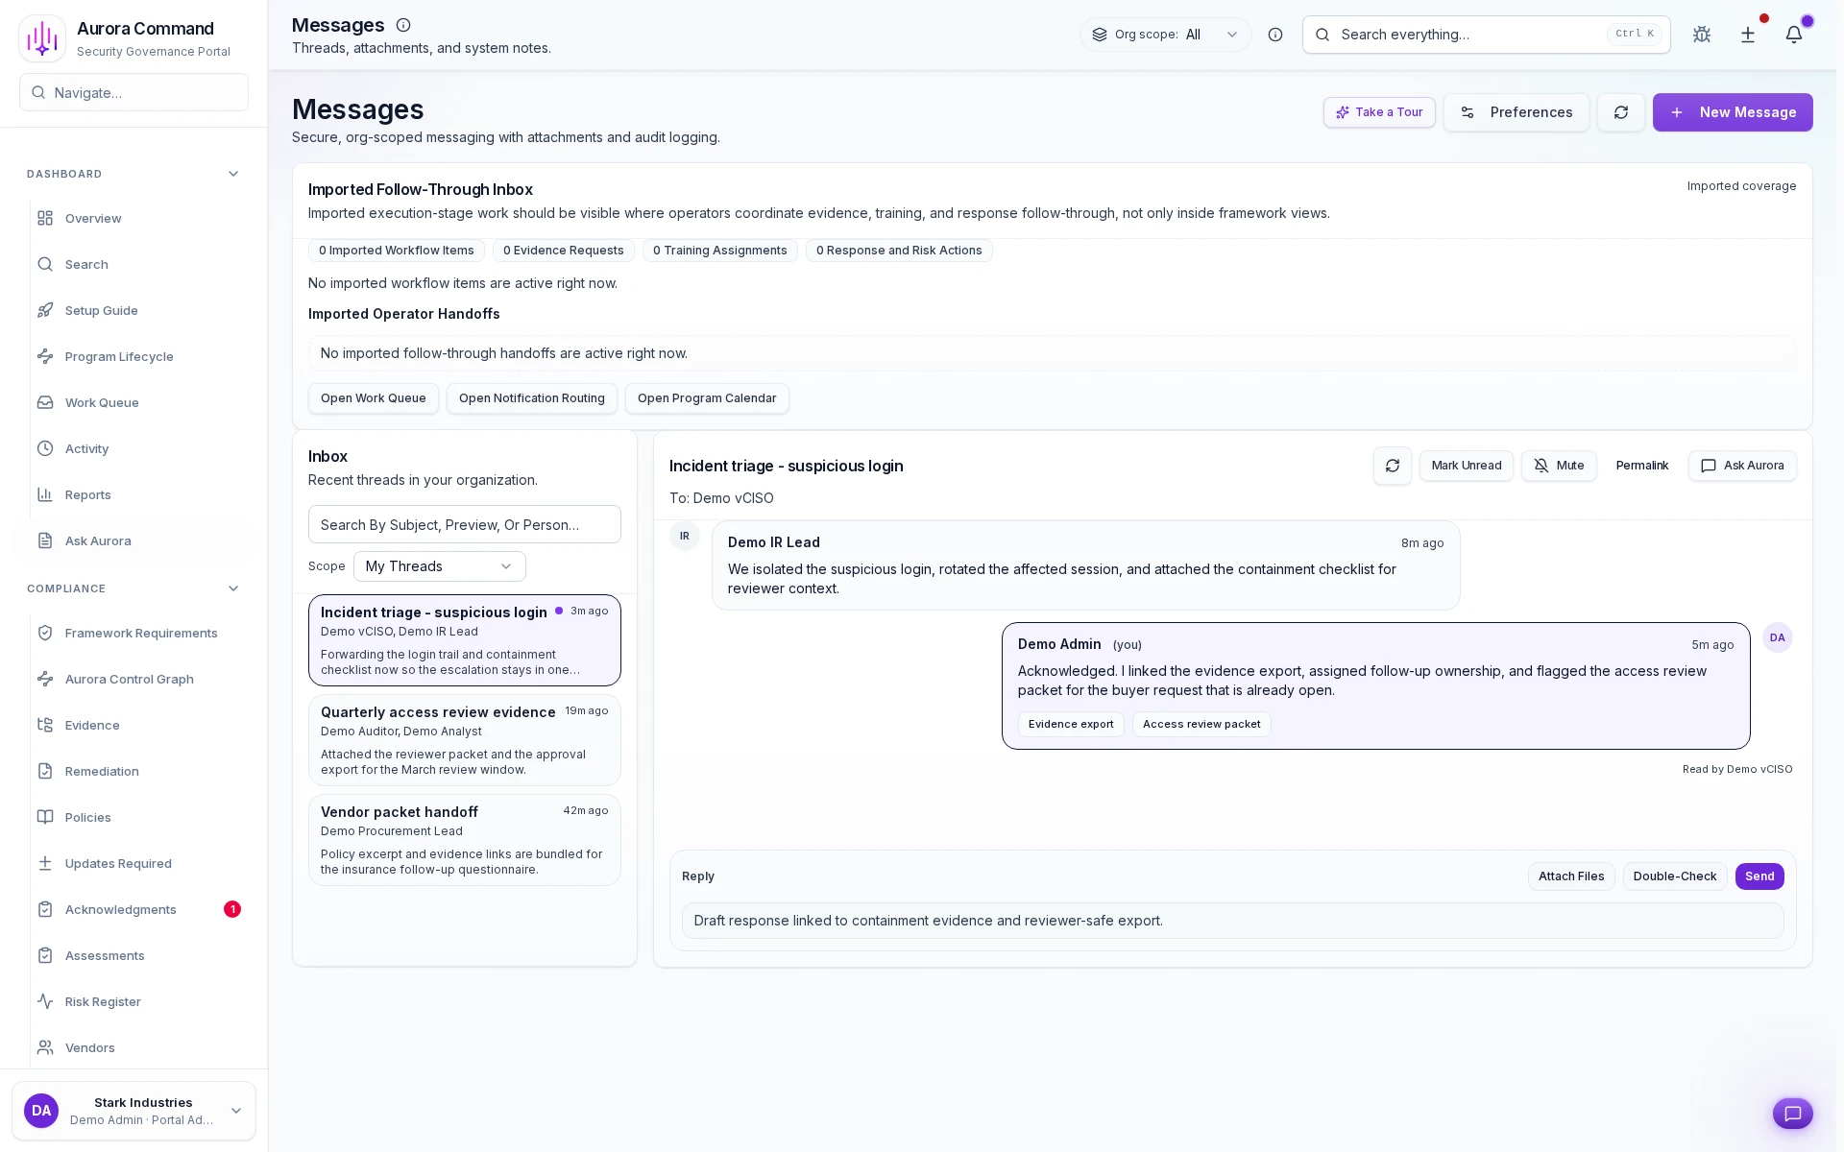Select Risk Register in the sidebar
This screenshot has width=1844, height=1152.
click(x=102, y=1001)
